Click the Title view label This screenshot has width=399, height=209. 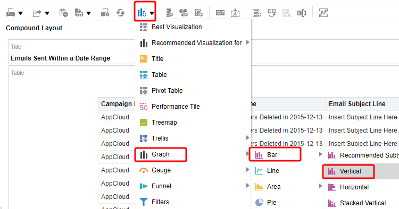[16, 47]
